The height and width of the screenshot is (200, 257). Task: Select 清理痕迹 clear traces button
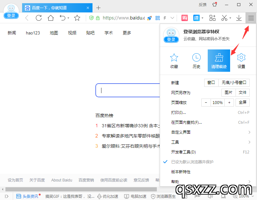pos(219,61)
